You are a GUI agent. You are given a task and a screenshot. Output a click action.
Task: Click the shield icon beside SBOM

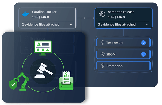103,54
